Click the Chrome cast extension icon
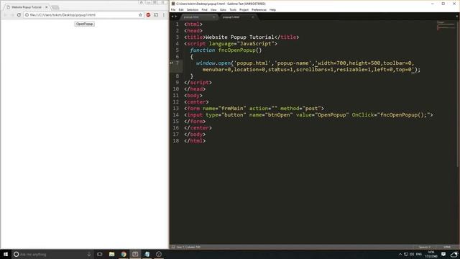Image resolution: width=460 pixels, height=259 pixels. point(156,14)
